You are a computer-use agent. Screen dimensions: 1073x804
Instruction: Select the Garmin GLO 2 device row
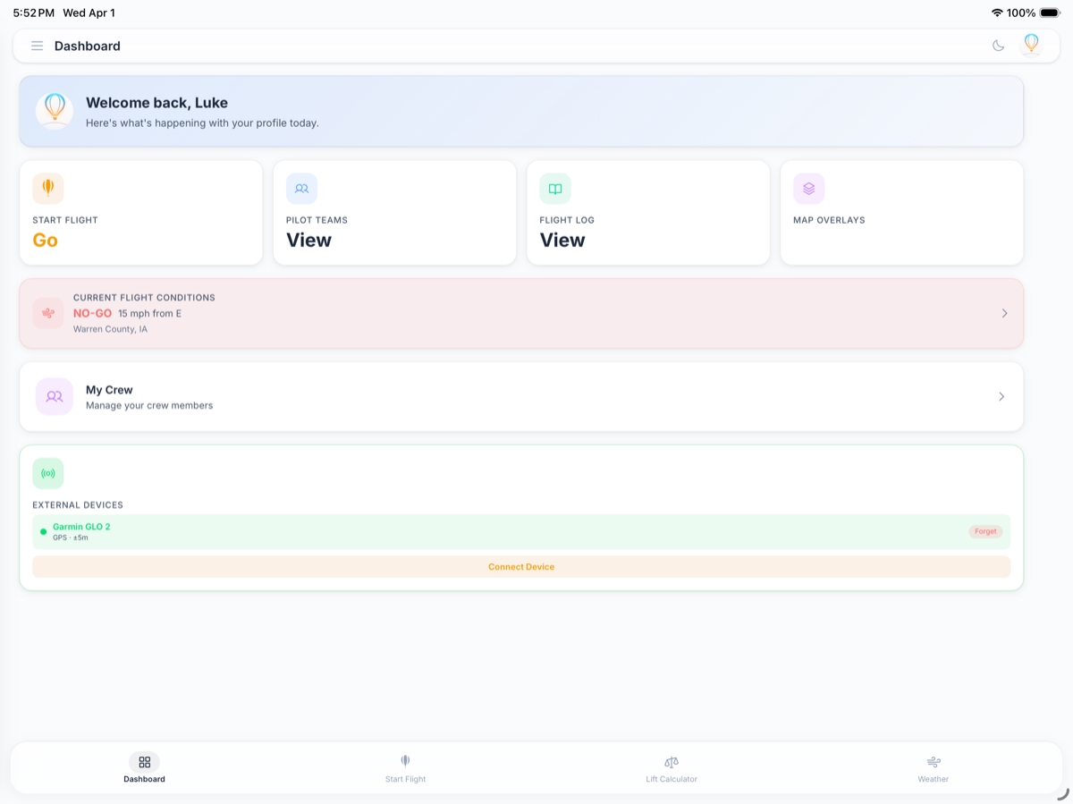(x=447, y=531)
